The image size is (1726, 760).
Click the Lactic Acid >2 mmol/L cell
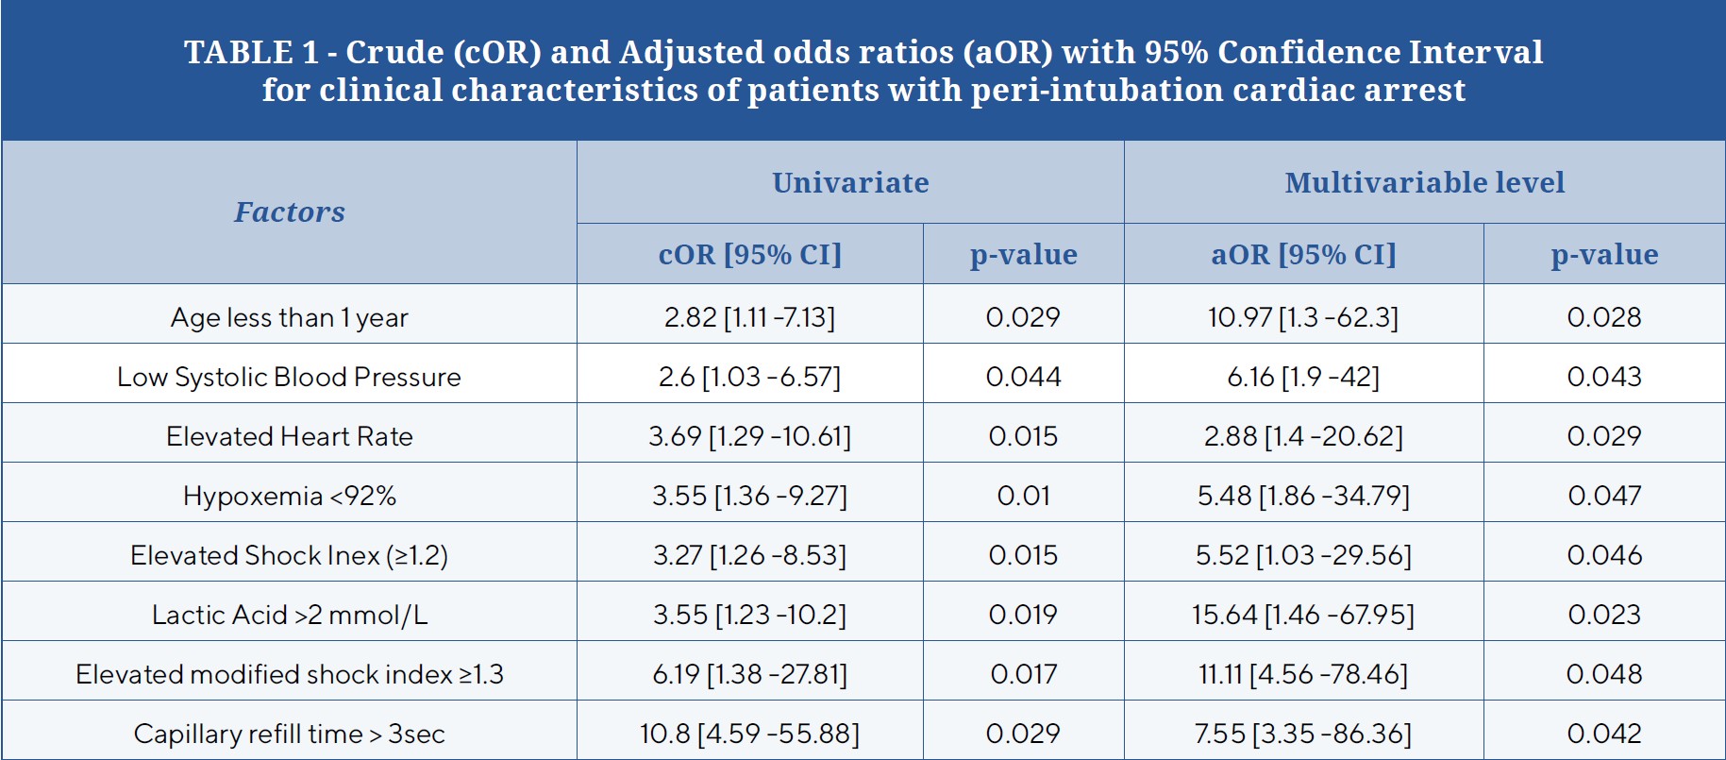[290, 615]
